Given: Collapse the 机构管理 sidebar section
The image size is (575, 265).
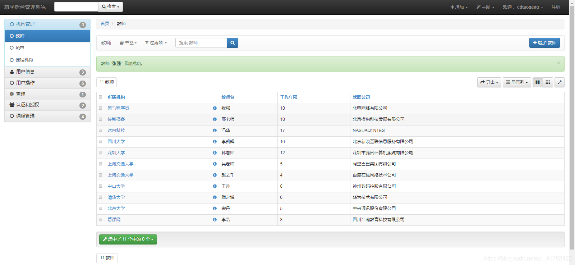Looking at the screenshot, I should (x=47, y=24).
